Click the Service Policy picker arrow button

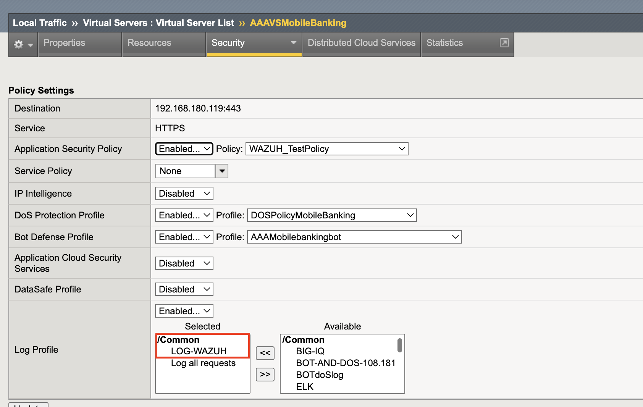pos(221,171)
